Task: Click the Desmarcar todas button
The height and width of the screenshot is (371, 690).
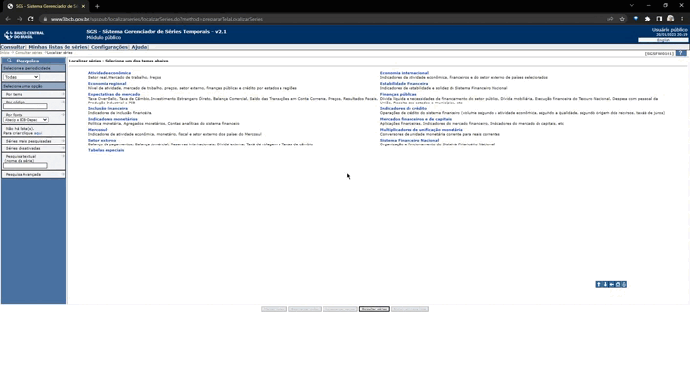Action: coord(305,309)
